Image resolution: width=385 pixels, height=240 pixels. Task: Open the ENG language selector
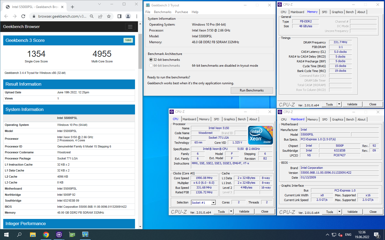coord(348,235)
